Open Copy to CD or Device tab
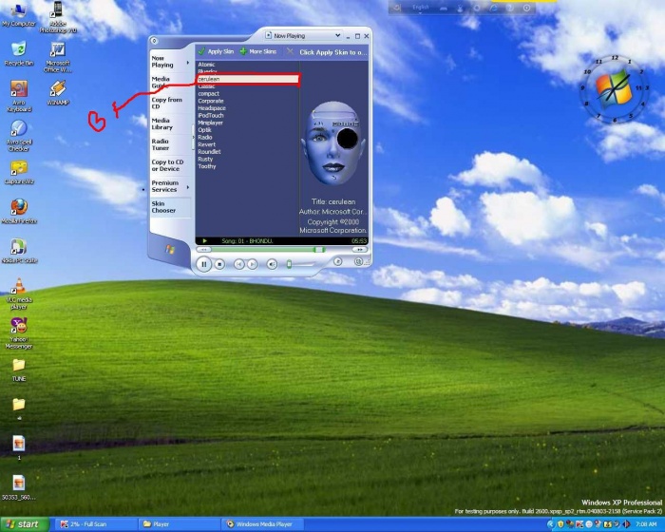This screenshot has height=532, width=665. (x=167, y=165)
